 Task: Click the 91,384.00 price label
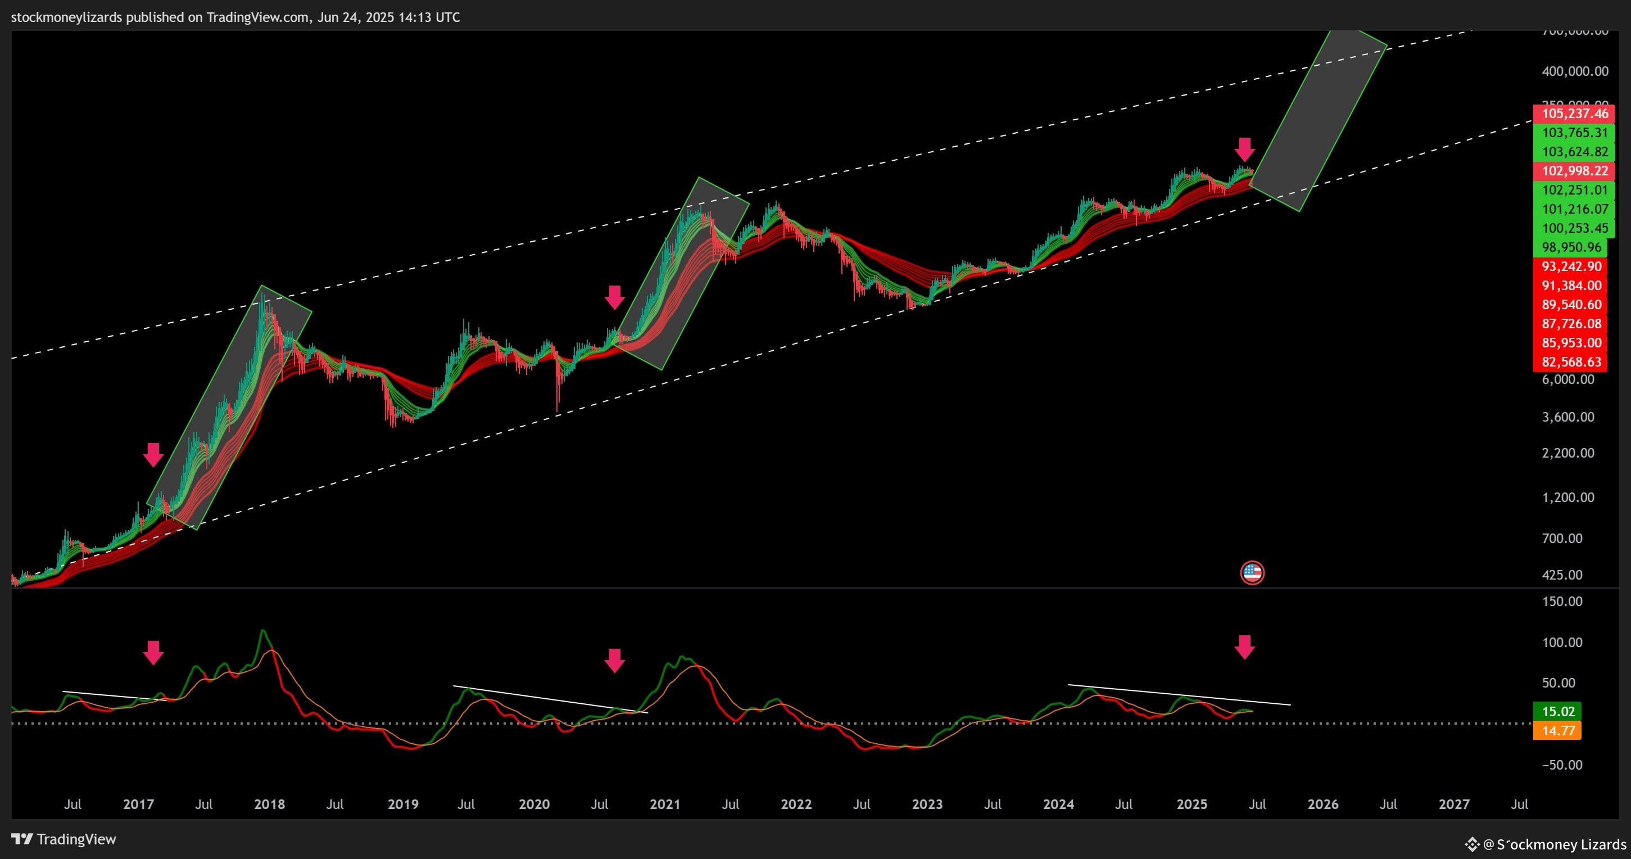pos(1571,285)
